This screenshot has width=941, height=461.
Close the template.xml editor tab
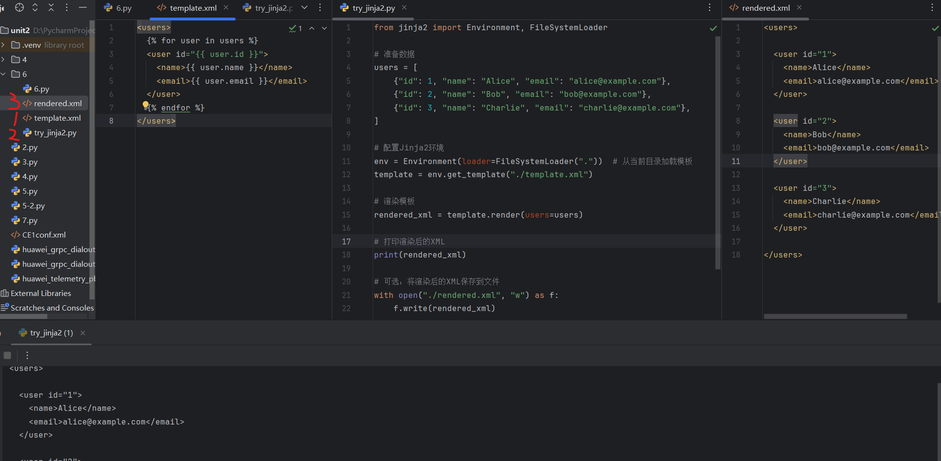226,7
